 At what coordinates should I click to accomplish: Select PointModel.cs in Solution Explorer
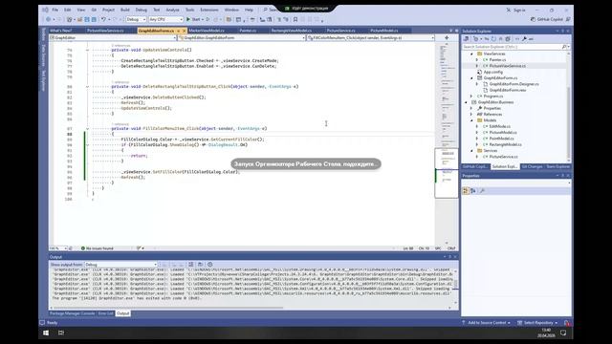coord(501,139)
